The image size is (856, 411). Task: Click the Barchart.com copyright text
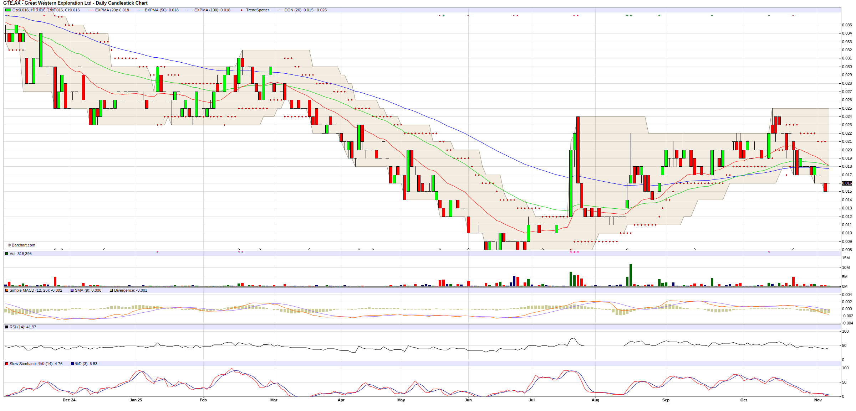pyautogui.click(x=21, y=245)
